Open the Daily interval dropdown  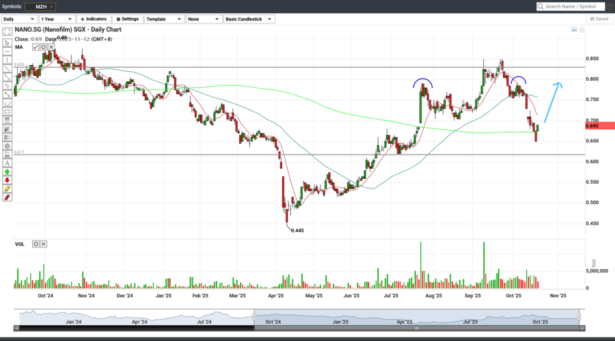click(18, 19)
